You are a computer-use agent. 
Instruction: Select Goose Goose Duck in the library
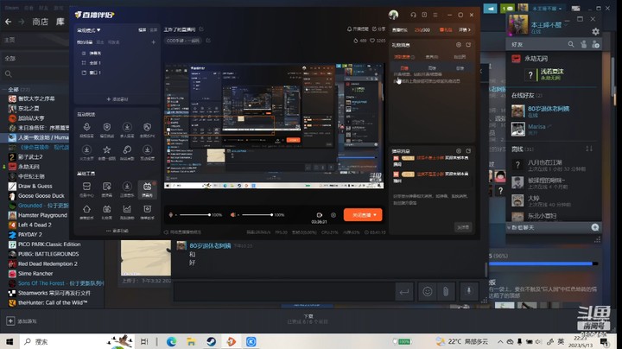click(41, 196)
